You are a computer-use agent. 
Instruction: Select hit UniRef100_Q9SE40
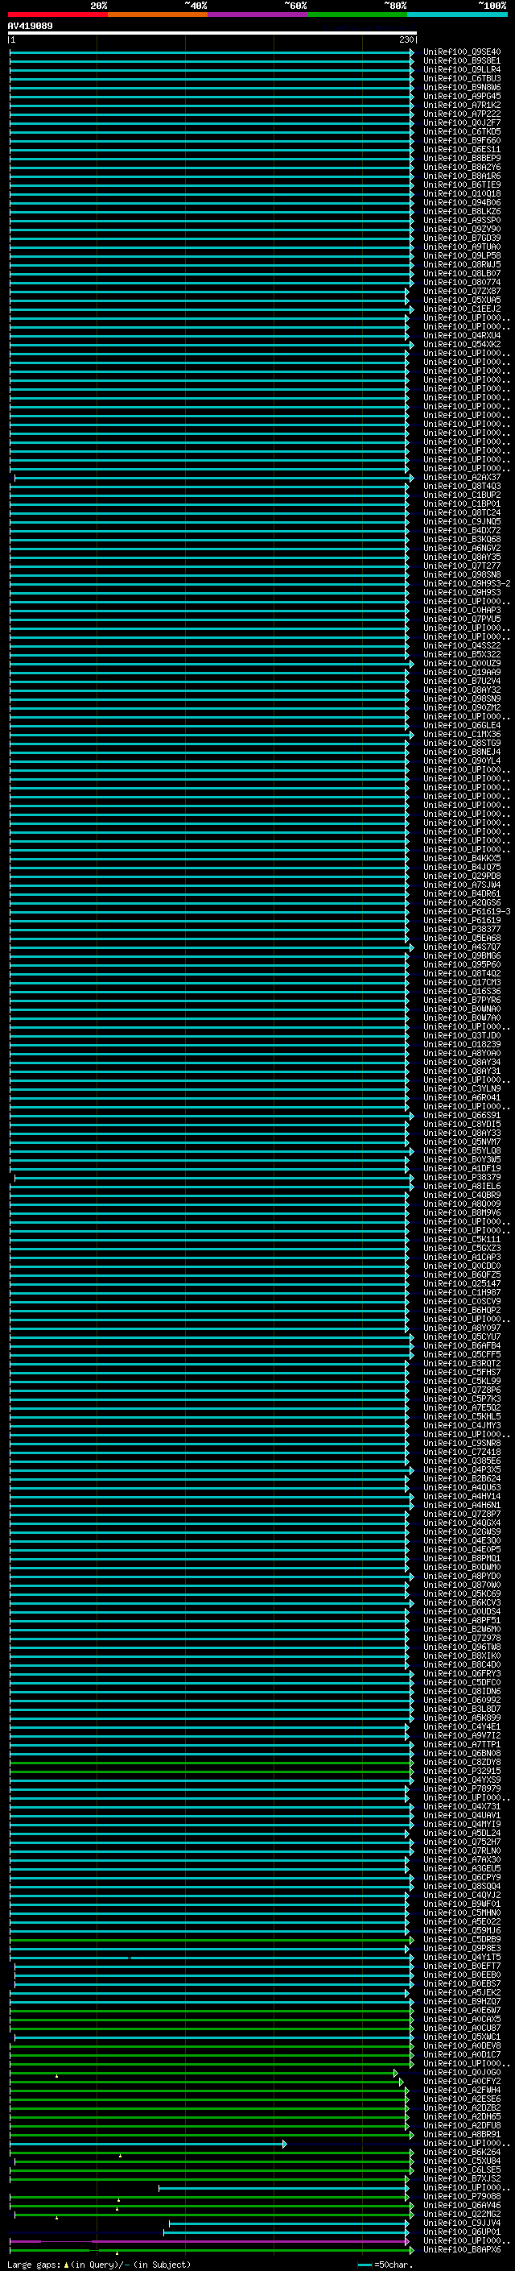point(461,52)
